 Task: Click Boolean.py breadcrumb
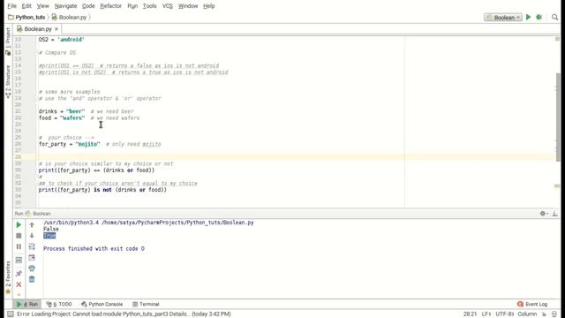point(69,18)
